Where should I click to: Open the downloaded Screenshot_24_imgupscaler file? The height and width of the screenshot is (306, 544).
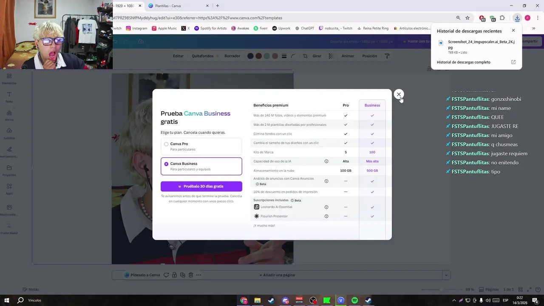[x=476, y=47]
